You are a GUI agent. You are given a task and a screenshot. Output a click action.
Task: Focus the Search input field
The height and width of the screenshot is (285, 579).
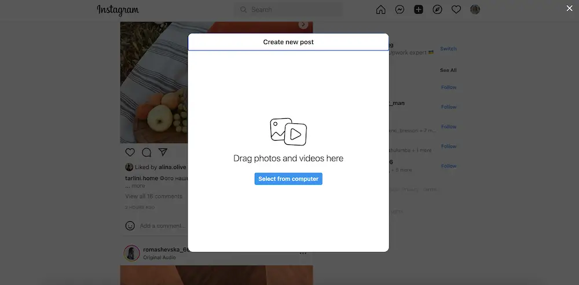(x=288, y=10)
